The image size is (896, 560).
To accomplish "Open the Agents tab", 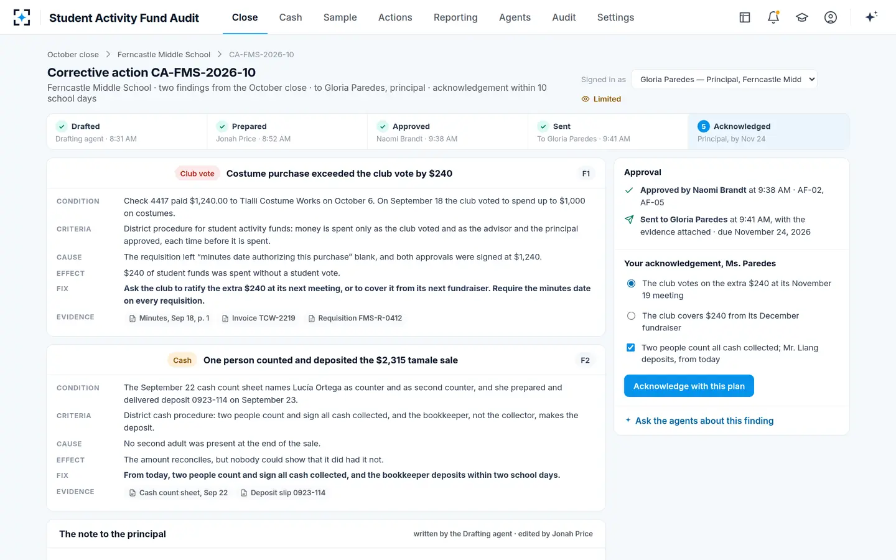I will tap(515, 17).
